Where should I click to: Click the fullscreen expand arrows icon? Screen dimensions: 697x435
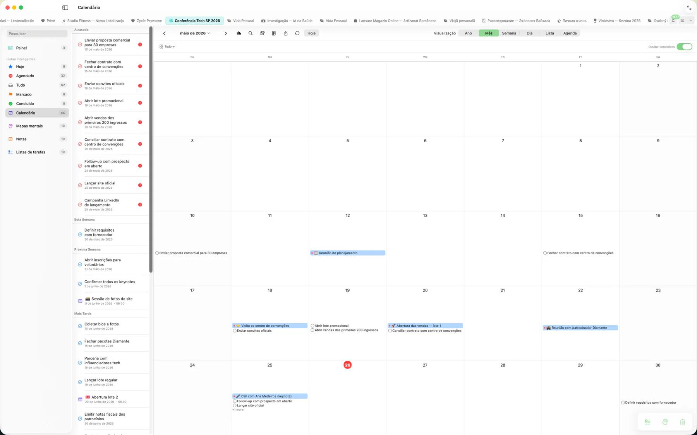689,7
